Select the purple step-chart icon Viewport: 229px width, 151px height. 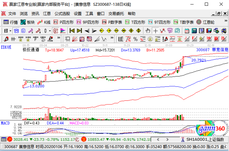(31, 31)
